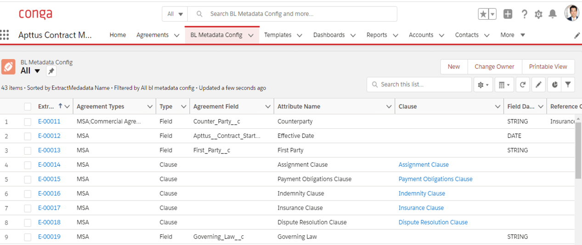The image size is (582, 245).
Task: Click the global actions plus icon
Action: click(508, 14)
